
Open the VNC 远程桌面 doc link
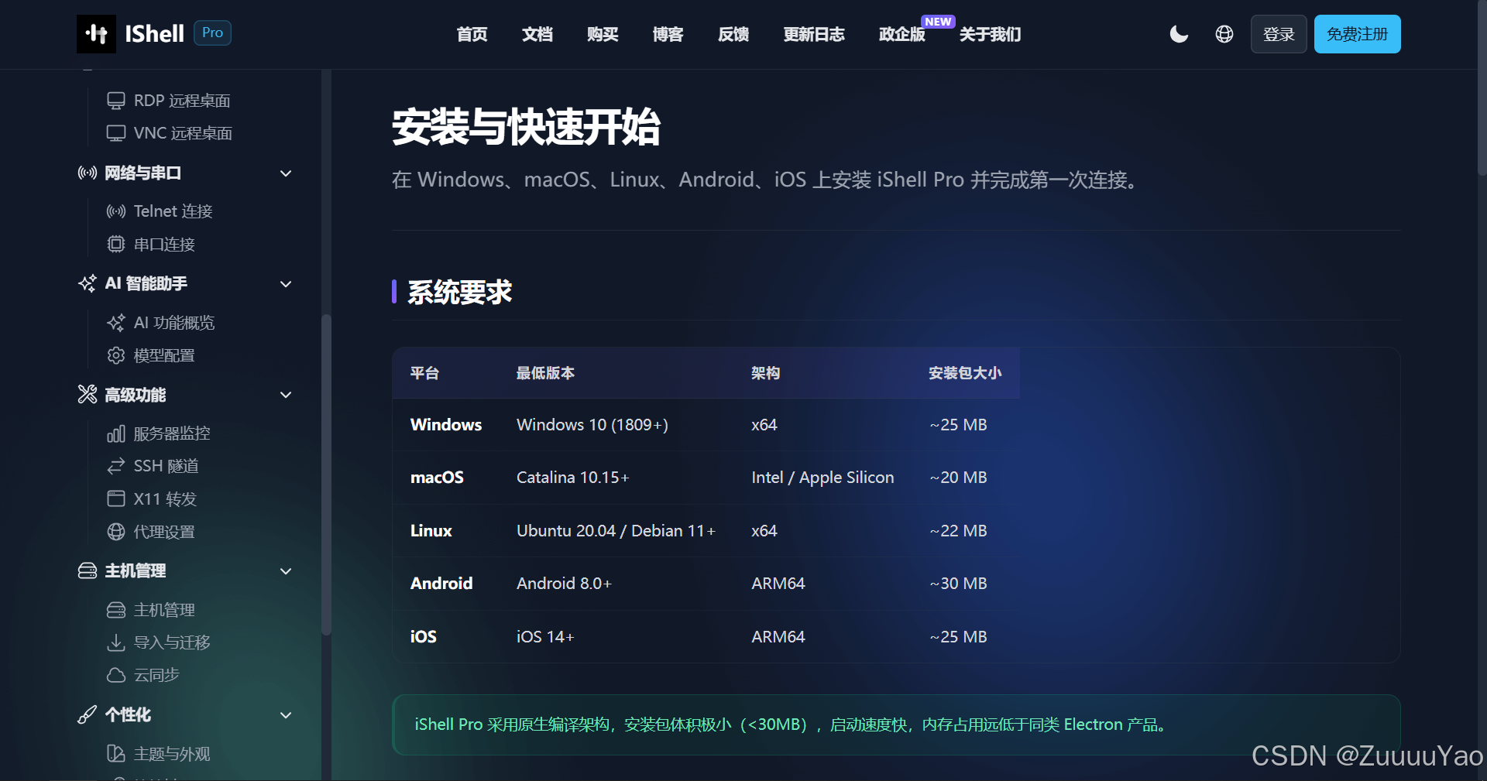(183, 133)
